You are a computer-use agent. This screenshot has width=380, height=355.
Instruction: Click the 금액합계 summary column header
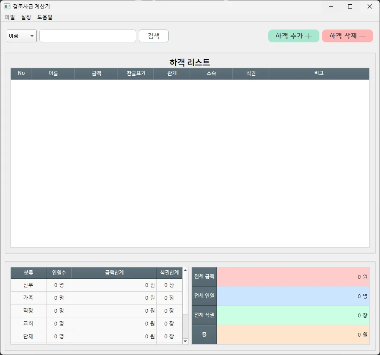coord(114,273)
